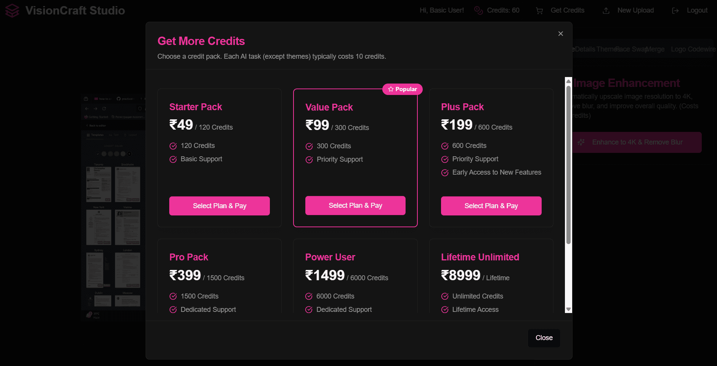Click the Lifetime Unlimited plan card title
Screen dimensions: 717x366
click(480, 257)
